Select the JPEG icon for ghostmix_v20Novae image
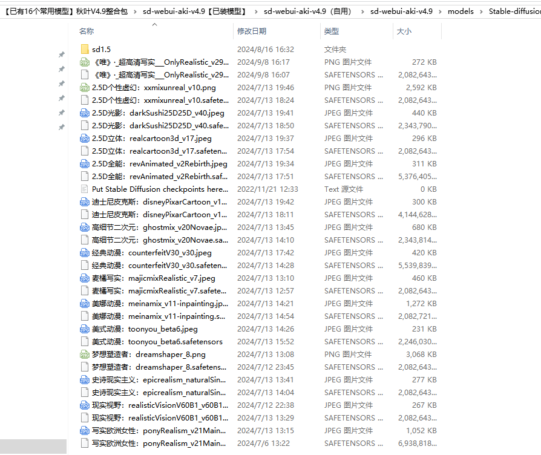Screen dimensions: 541x455 click(85, 227)
